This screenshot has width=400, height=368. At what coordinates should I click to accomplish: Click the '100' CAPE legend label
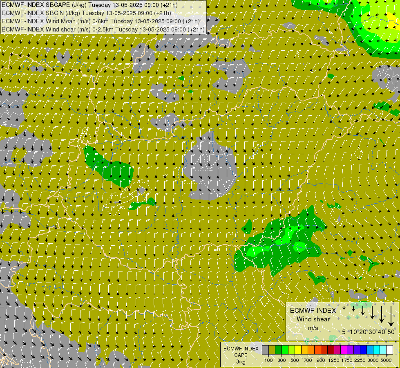[x=268, y=360]
